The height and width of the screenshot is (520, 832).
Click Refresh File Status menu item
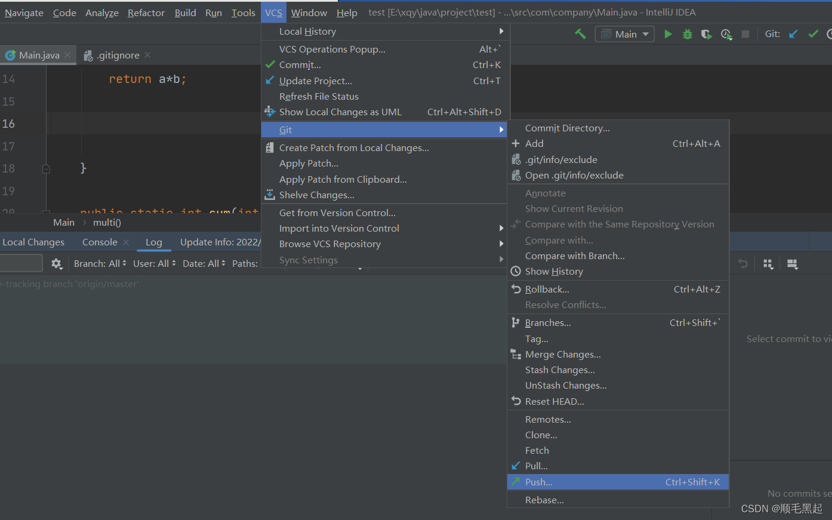[386, 96]
